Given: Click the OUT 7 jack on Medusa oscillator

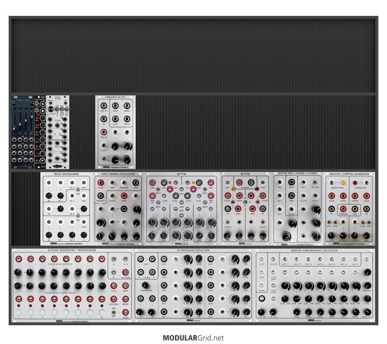Looking at the screenshot, I should pyautogui.click(x=356, y=259).
